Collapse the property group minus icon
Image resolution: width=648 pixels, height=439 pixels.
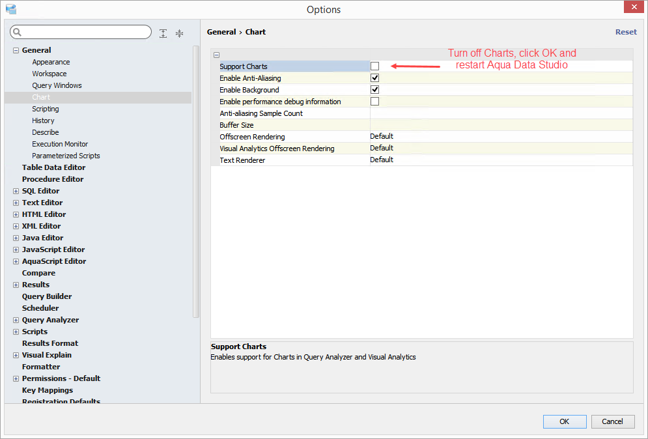[x=216, y=55]
